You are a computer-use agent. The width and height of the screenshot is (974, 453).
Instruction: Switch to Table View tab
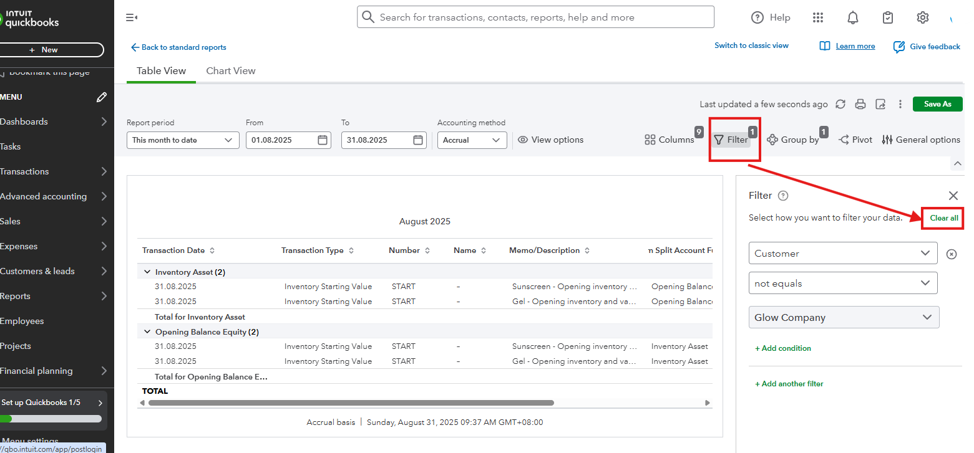pos(162,70)
